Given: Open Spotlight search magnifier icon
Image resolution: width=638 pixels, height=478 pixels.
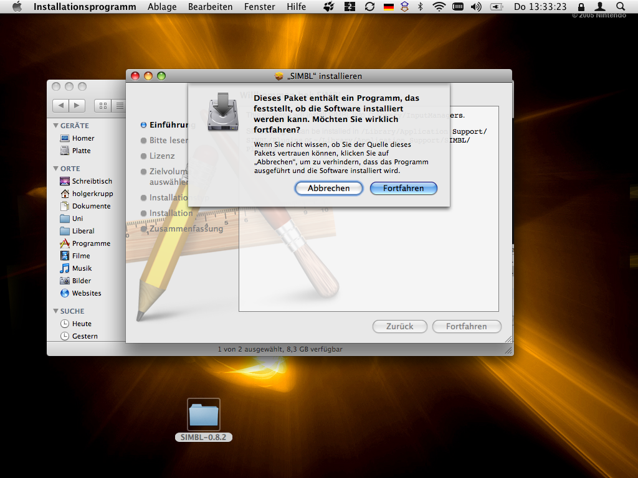Looking at the screenshot, I should coord(620,6).
